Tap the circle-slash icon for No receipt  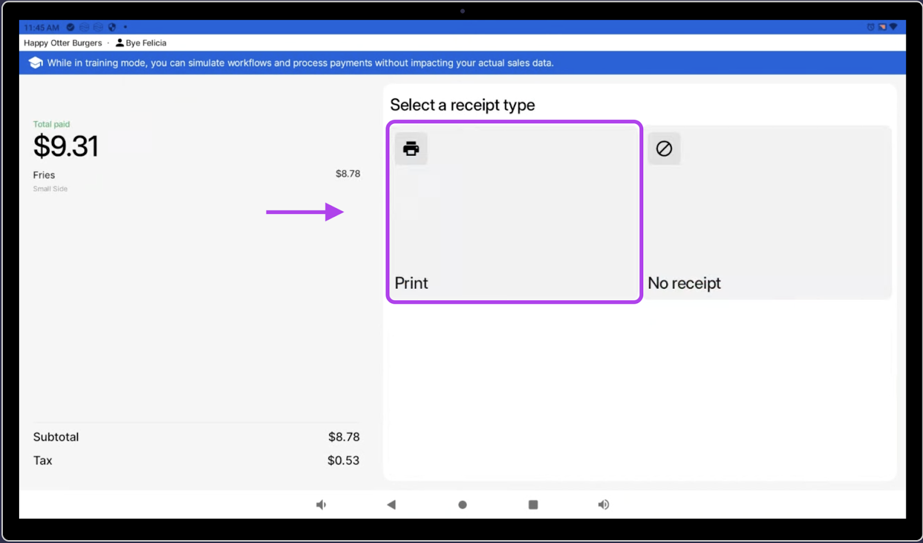pyautogui.click(x=664, y=149)
